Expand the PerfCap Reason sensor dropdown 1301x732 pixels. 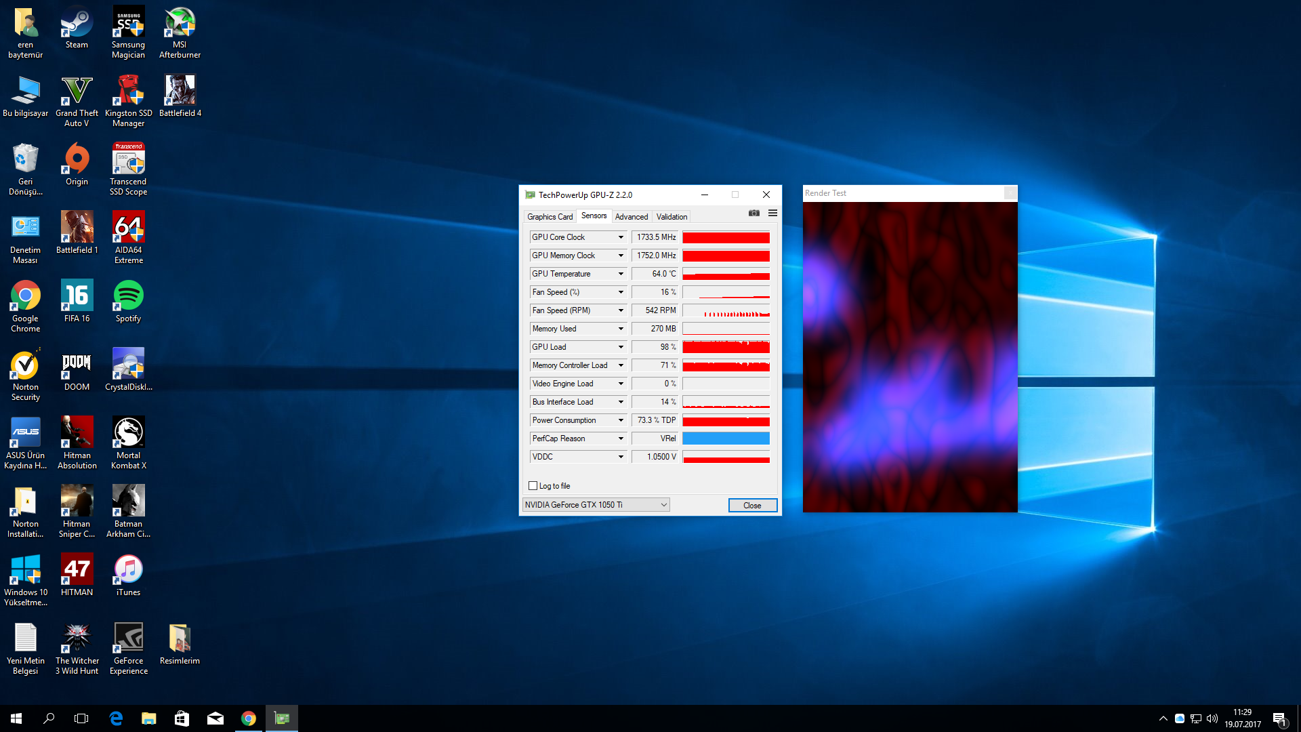pos(621,439)
